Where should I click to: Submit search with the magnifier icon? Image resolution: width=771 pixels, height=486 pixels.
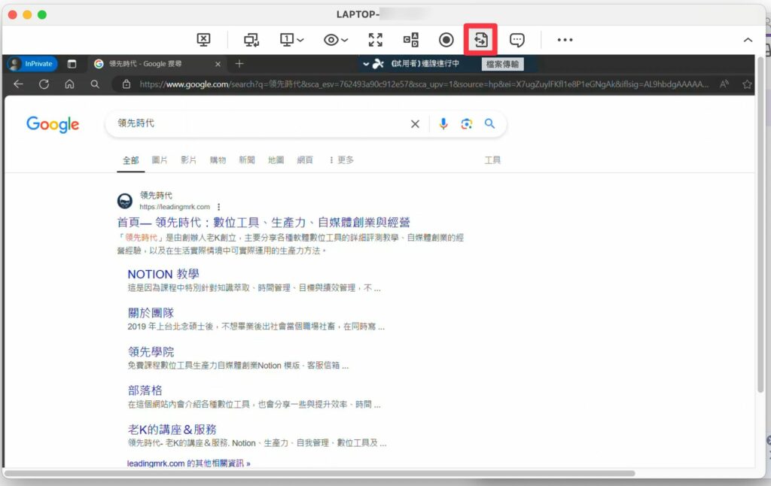489,124
